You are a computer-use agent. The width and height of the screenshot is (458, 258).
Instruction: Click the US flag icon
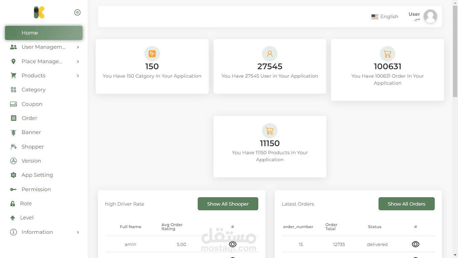[375, 17]
